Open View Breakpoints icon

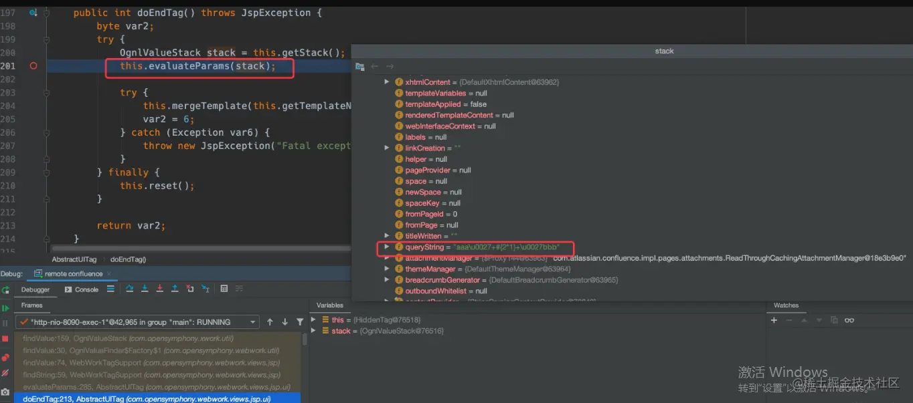(x=5, y=358)
